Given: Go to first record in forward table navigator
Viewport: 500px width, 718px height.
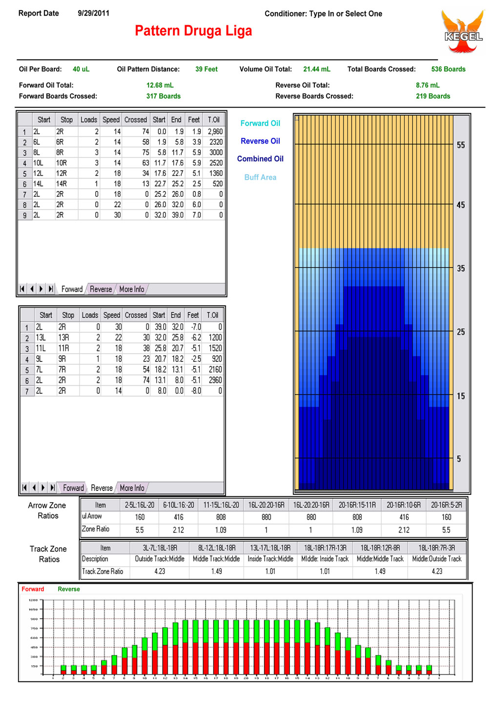Looking at the screenshot, I should pos(22,289).
